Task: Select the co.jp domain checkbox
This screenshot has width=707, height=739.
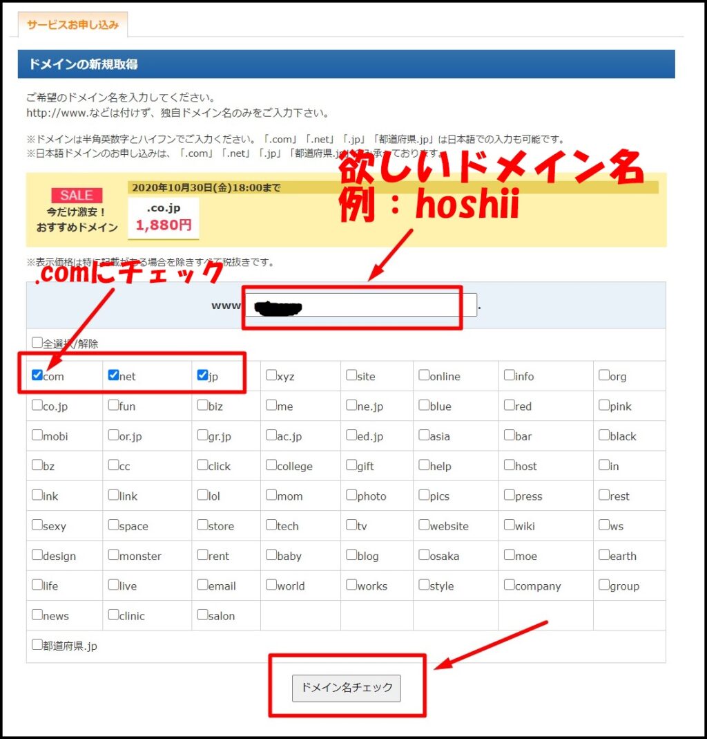Action: pos(37,405)
